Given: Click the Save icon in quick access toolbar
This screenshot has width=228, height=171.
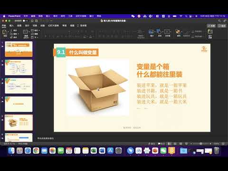Looking at the screenshot, I should click(37, 21).
